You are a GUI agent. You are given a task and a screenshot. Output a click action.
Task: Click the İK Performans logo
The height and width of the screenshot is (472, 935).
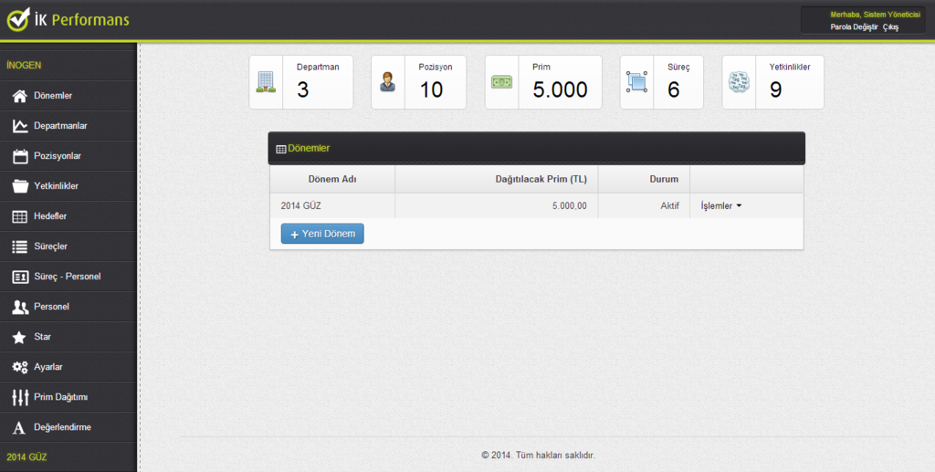[68, 20]
